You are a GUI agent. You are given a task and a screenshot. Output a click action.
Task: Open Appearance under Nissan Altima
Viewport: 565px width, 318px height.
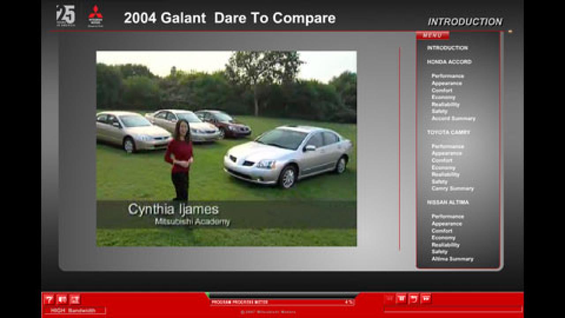[x=447, y=223]
